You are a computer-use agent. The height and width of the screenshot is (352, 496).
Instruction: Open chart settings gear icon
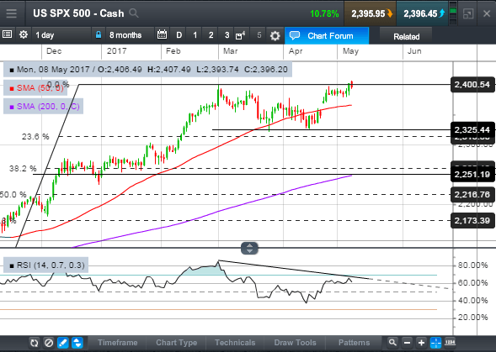click(x=275, y=35)
